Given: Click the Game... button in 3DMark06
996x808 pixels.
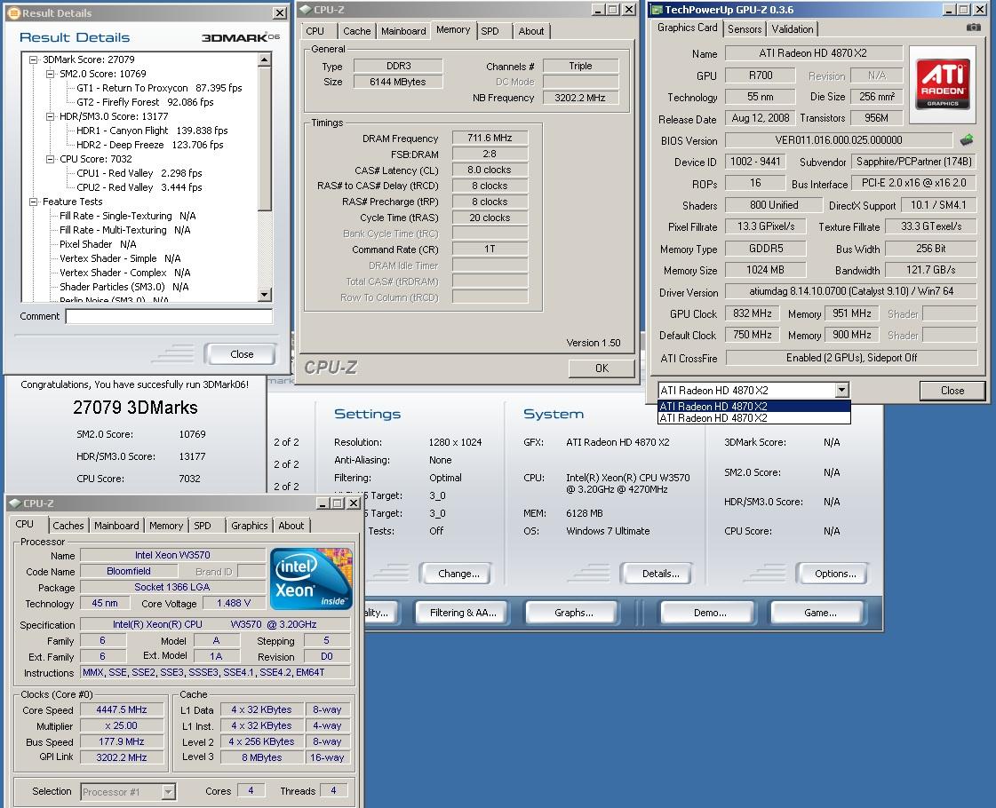Looking at the screenshot, I should coord(820,614).
